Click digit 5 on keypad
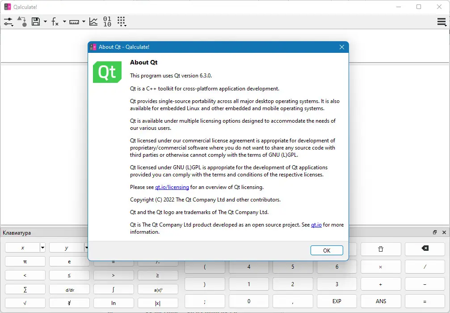 coord(293,267)
